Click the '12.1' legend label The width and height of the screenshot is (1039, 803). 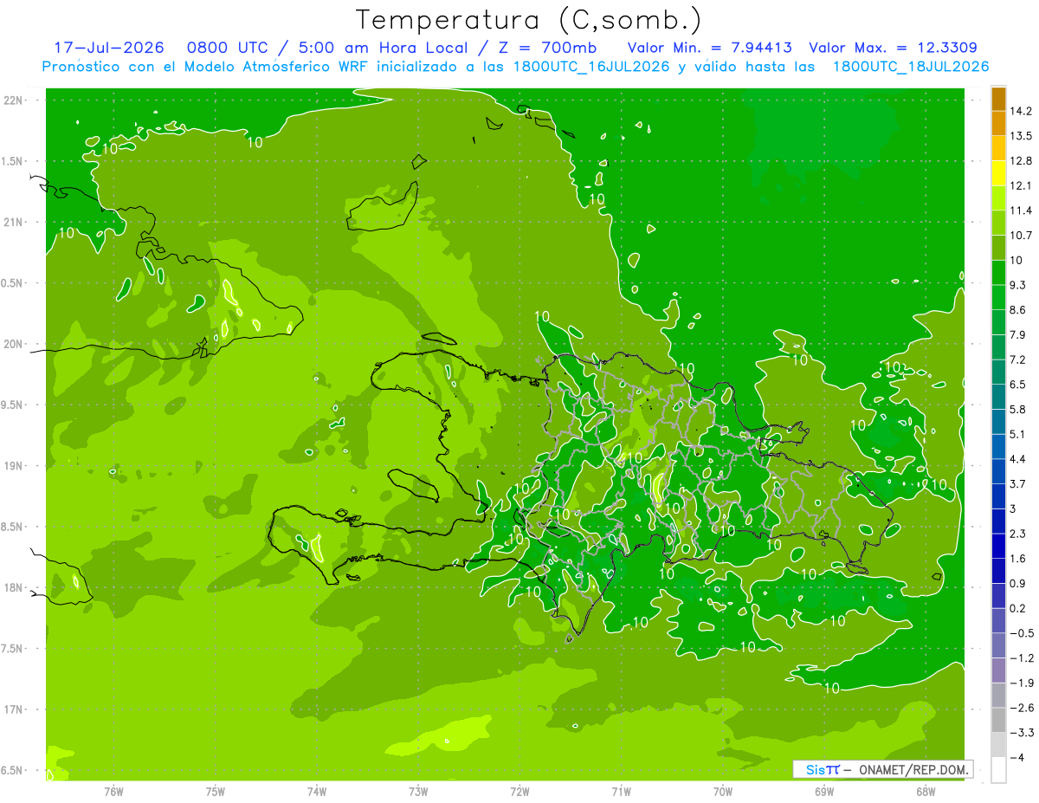point(1023,185)
